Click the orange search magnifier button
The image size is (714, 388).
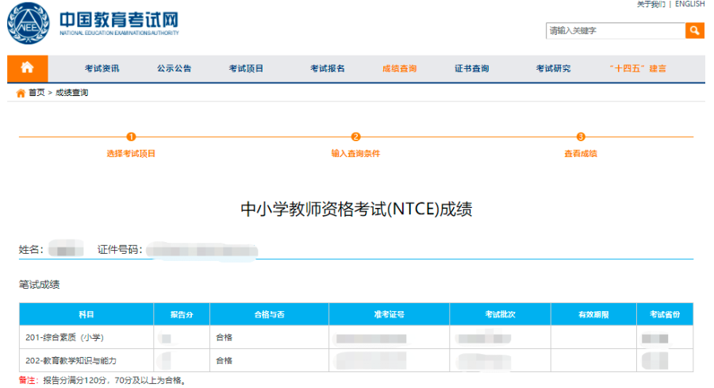pyautogui.click(x=694, y=30)
